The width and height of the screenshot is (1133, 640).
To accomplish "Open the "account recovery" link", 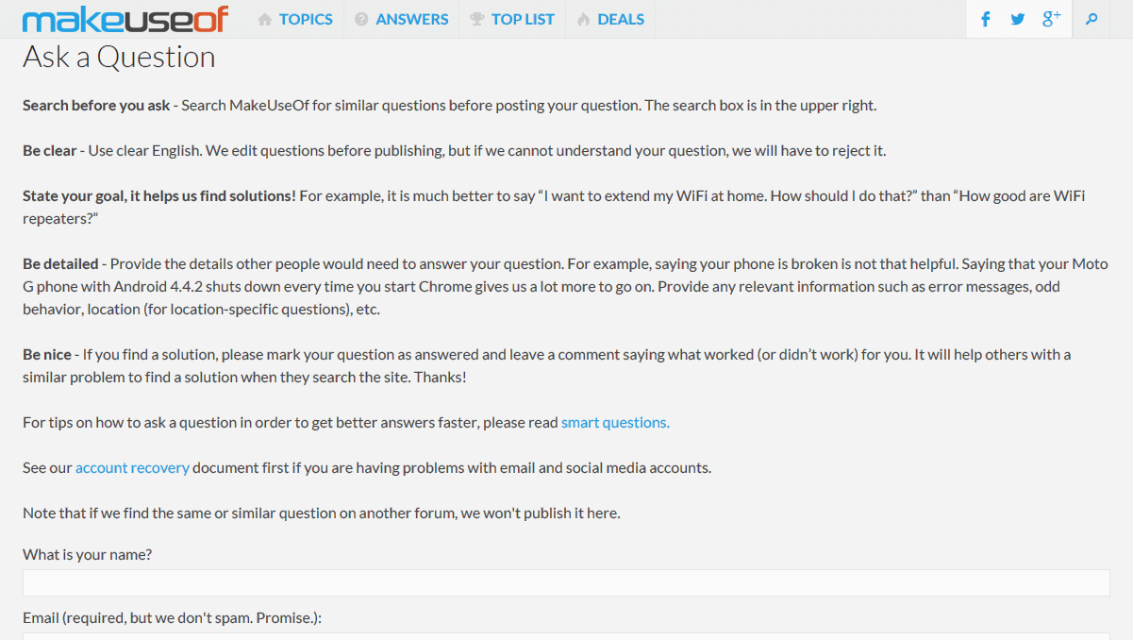I will tap(132, 468).
